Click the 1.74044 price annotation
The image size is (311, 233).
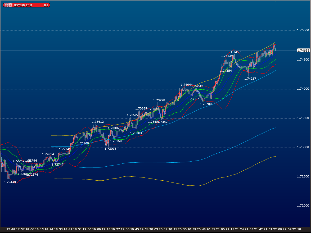click(x=187, y=85)
